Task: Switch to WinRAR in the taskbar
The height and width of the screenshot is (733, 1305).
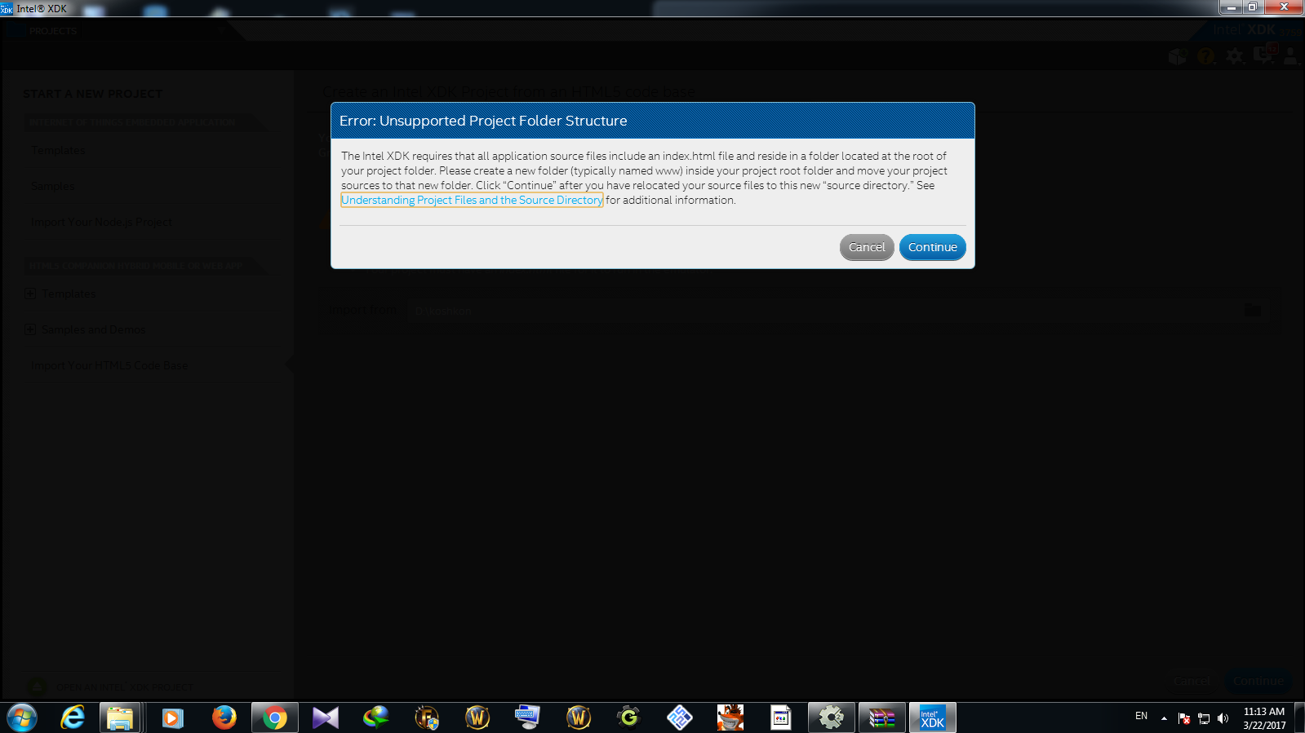Action: point(882,718)
